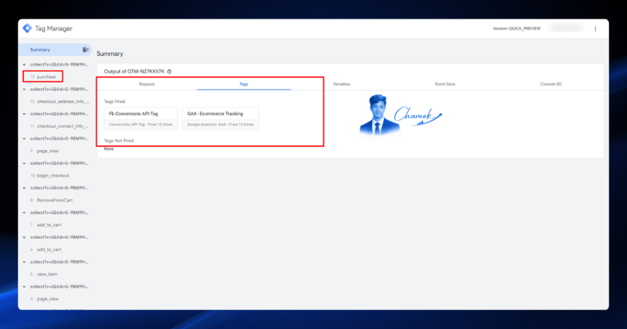The image size is (627, 329).
Task: Click the clear events icon beside Summary
Action: [85, 50]
